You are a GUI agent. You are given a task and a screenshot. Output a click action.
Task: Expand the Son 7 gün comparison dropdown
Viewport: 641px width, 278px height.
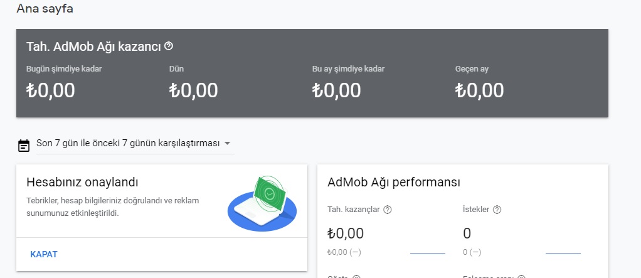click(135, 144)
